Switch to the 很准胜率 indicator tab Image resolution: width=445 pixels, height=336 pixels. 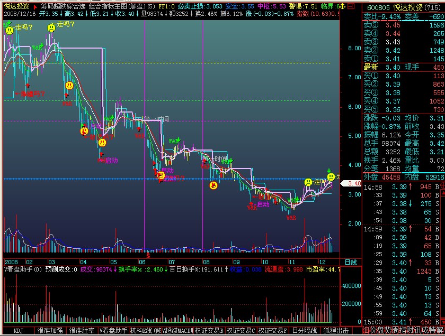click(82, 331)
